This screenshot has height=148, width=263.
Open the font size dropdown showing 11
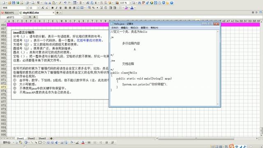(x=38, y=8)
